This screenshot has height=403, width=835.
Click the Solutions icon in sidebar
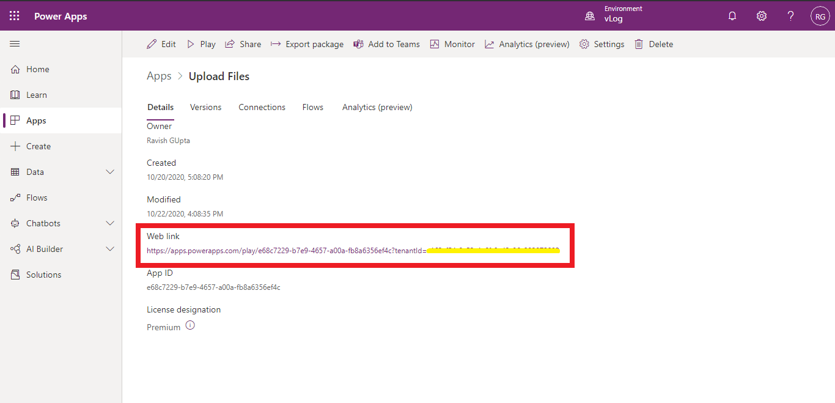tap(15, 275)
